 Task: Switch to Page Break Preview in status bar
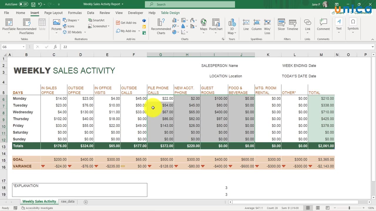click(x=327, y=208)
